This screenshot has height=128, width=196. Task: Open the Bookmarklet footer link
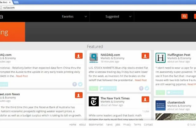coord(96,125)
